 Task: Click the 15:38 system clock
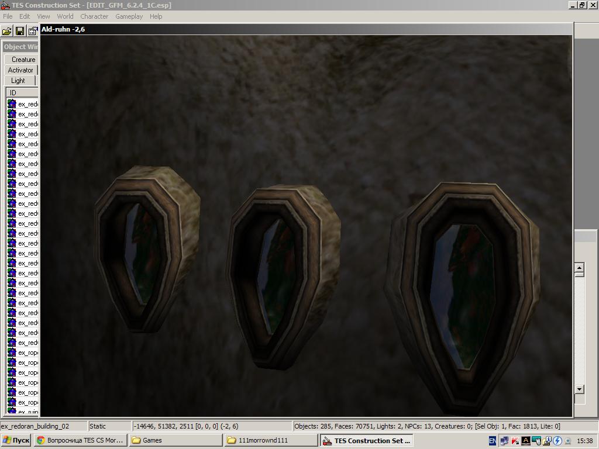(585, 441)
